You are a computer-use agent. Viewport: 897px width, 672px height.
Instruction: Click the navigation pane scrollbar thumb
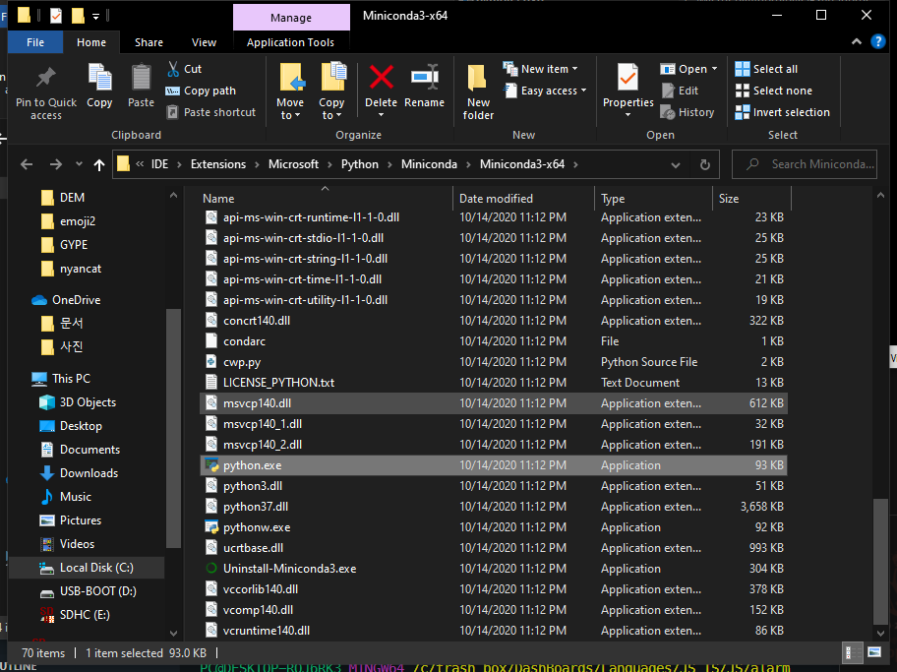tap(173, 428)
